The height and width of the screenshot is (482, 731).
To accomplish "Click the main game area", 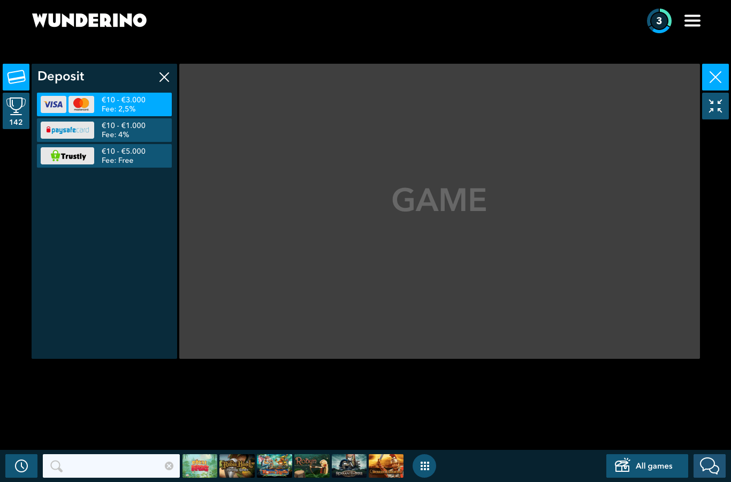I will (439, 212).
